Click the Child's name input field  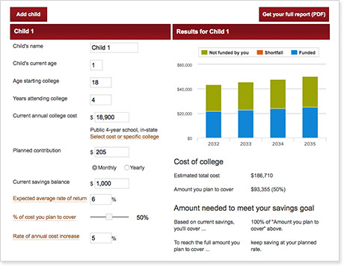click(114, 48)
